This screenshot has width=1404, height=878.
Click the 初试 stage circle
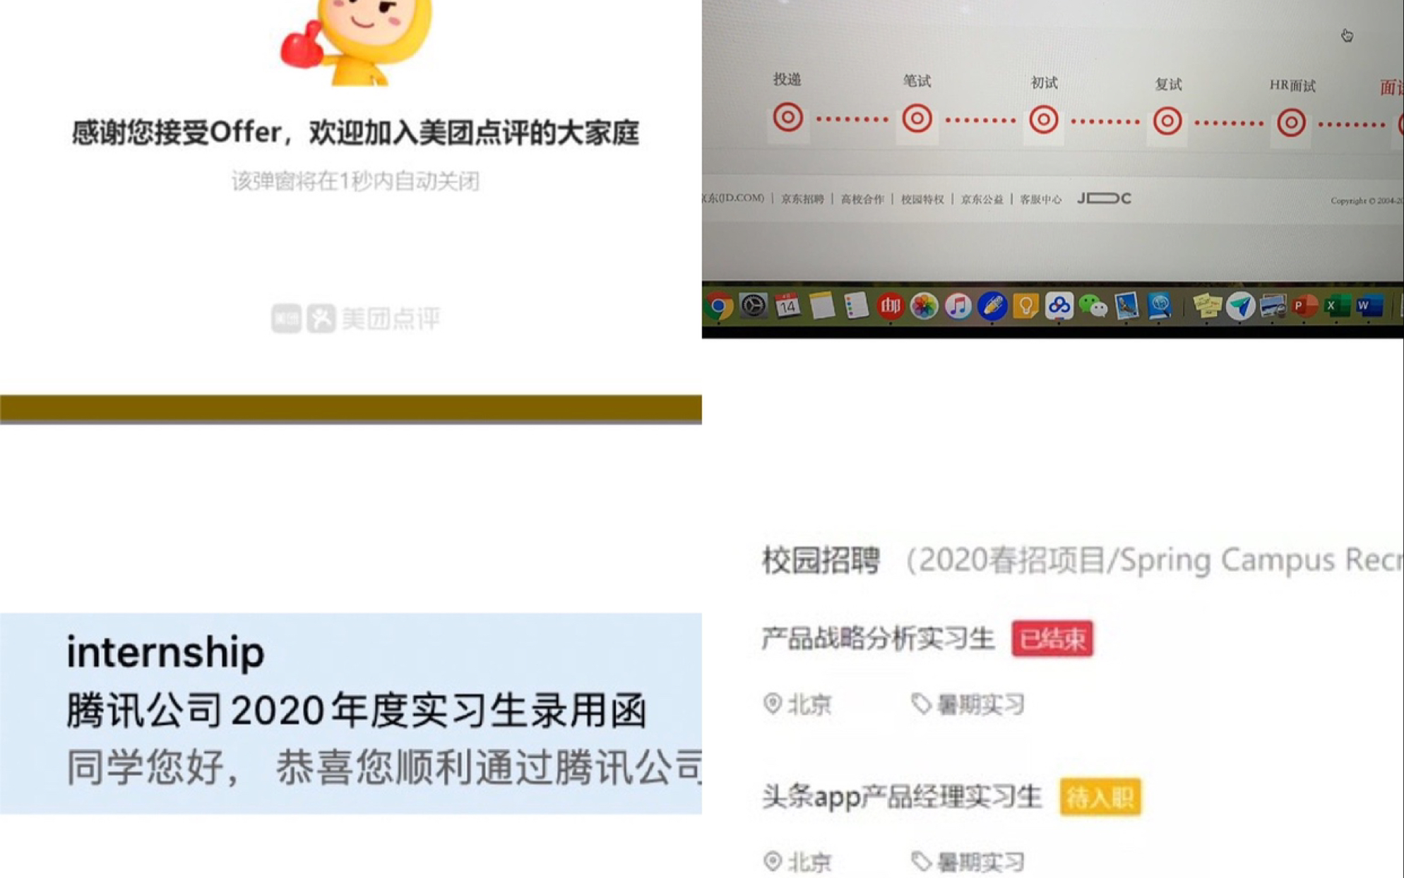1043,120
